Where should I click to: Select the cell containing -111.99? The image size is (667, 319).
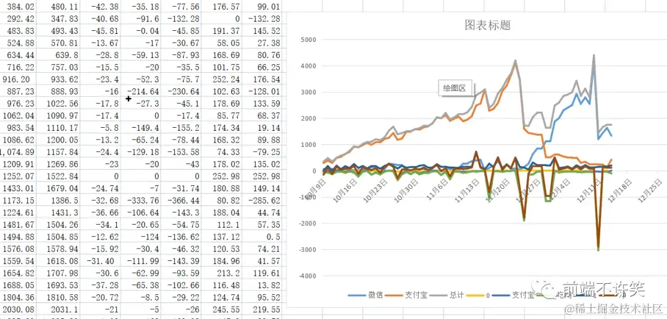[x=141, y=261]
